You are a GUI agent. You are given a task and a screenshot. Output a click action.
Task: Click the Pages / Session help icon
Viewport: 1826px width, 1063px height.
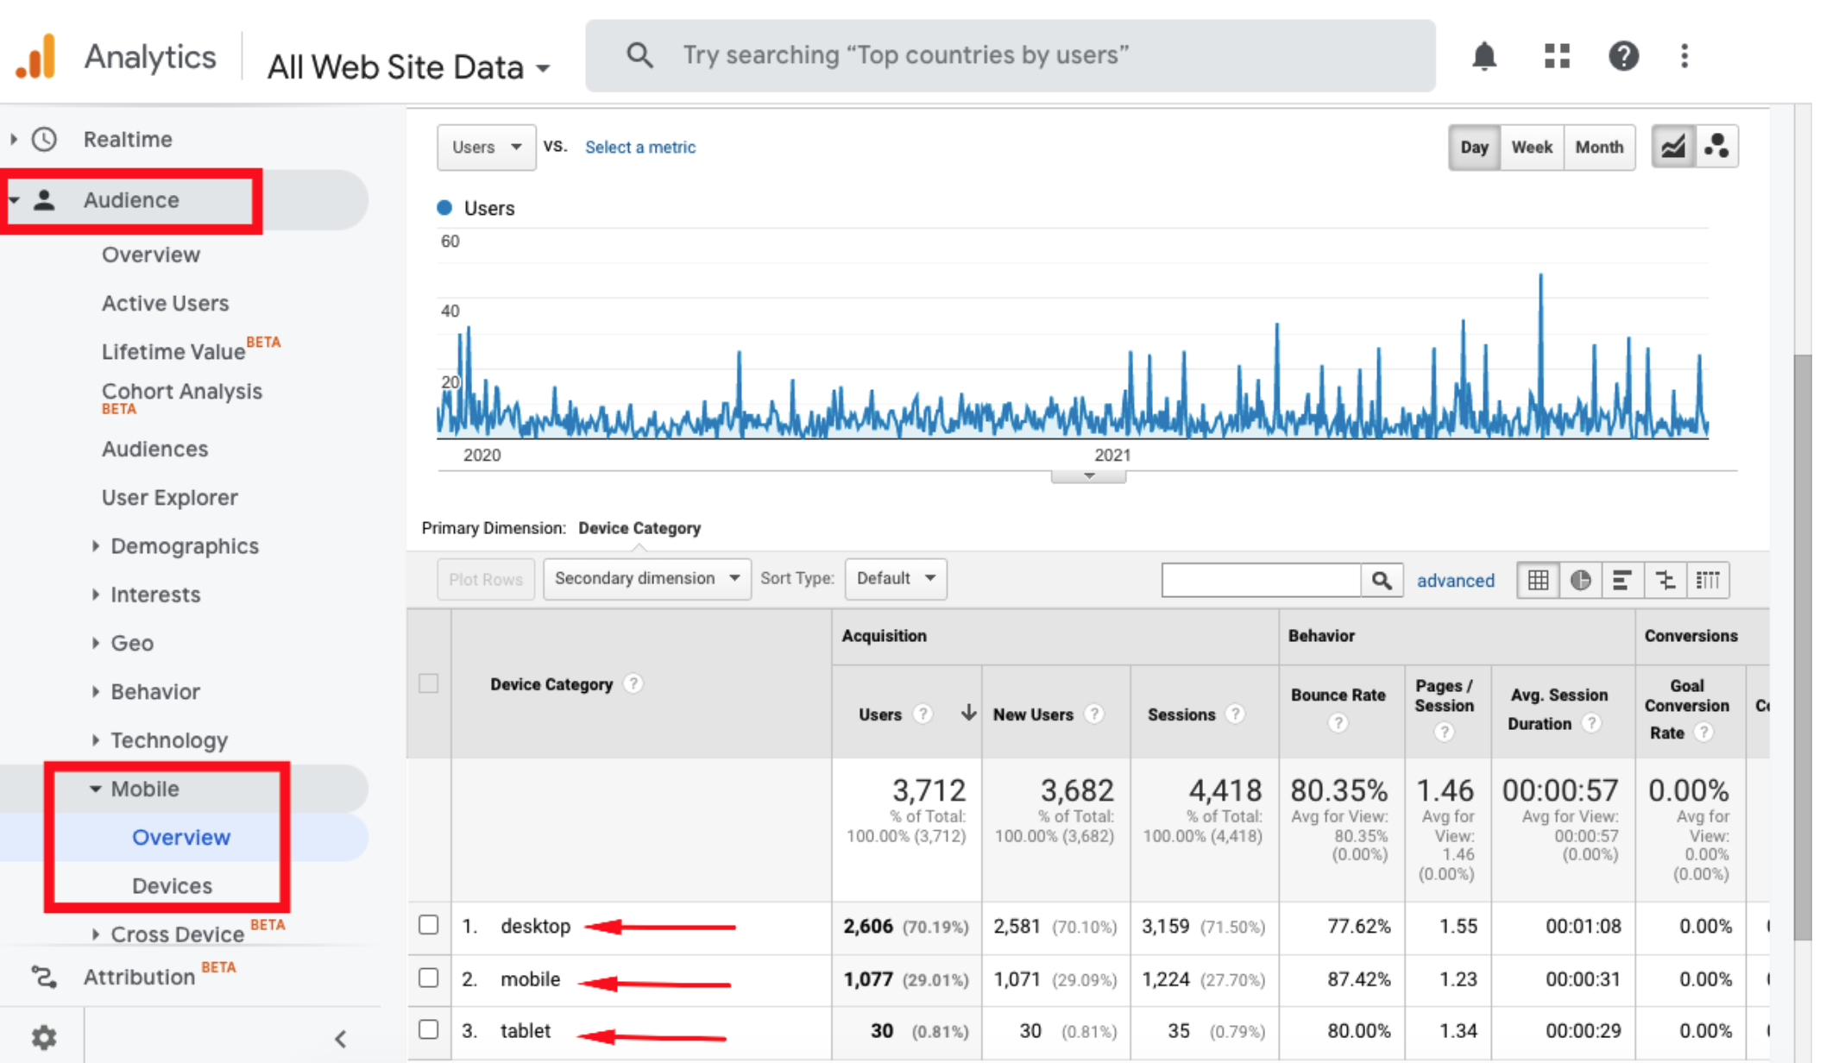coord(1444,733)
